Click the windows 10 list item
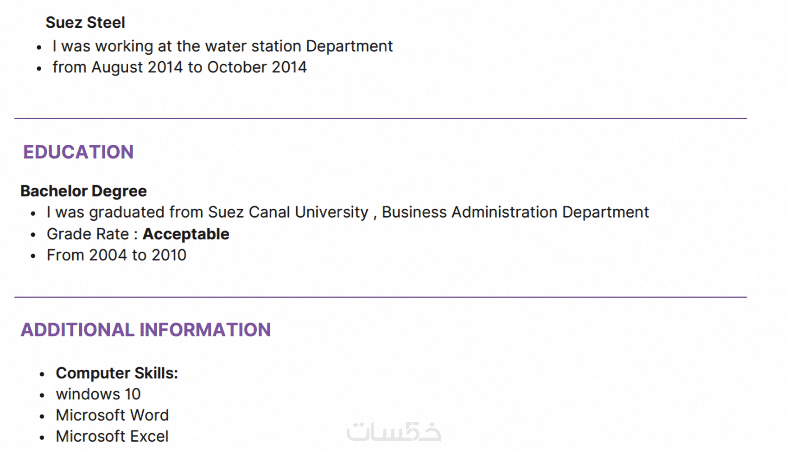Screen dimensions: 788x450 point(98,394)
